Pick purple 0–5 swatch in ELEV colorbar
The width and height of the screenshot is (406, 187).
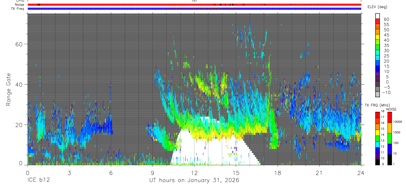point(378,79)
